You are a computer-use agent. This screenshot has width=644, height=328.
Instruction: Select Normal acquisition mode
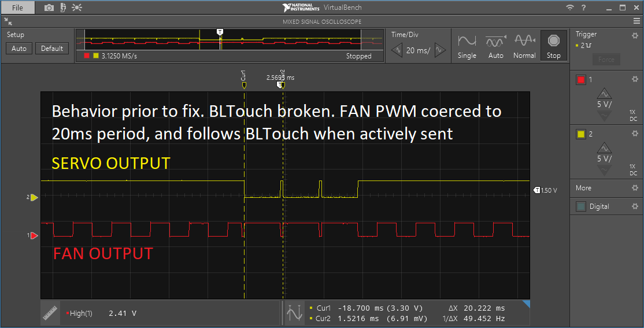tap(524, 46)
